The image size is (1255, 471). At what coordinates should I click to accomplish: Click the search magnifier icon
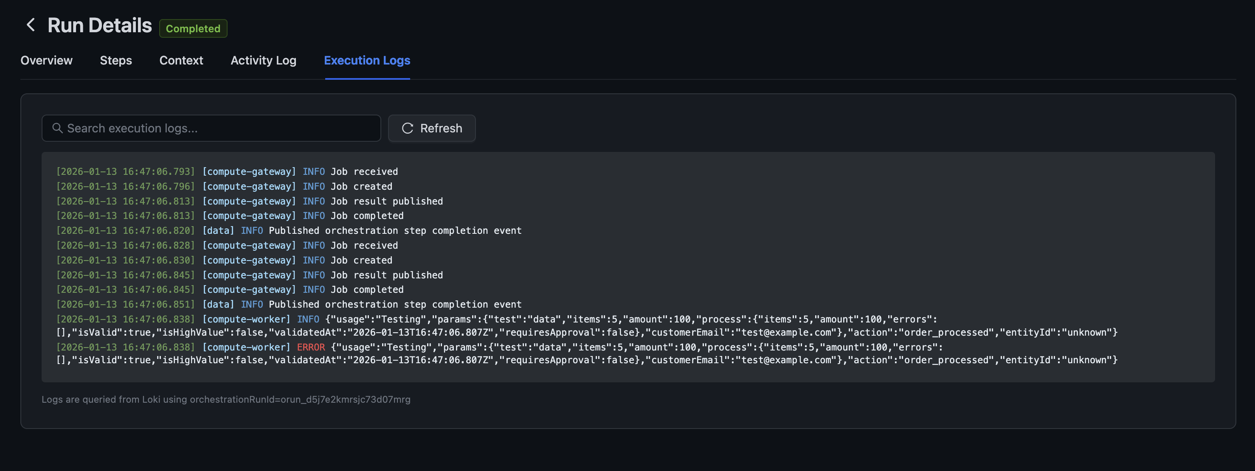(57, 128)
